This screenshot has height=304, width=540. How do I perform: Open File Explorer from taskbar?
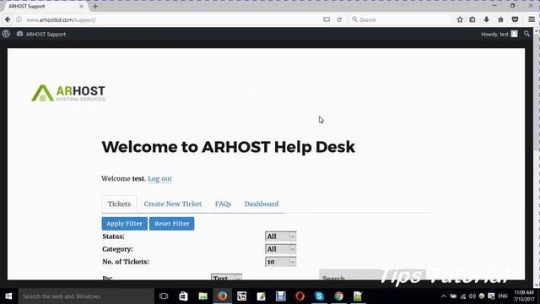[202, 296]
